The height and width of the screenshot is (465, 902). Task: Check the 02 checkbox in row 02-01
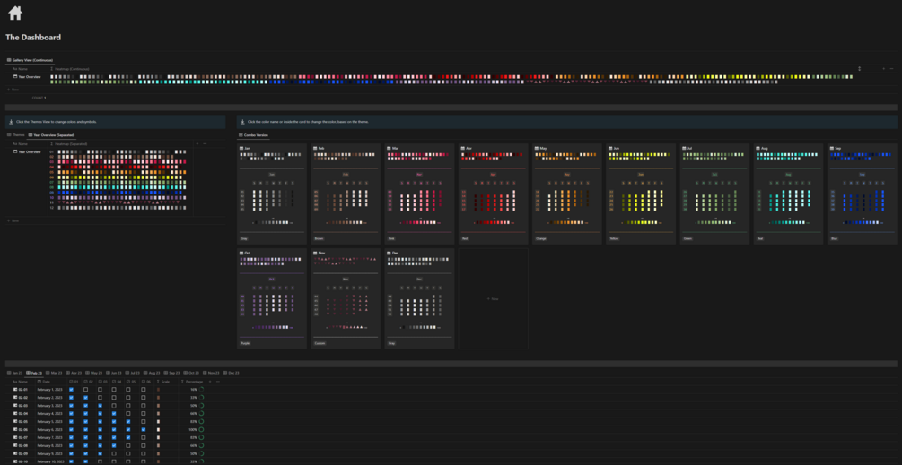(x=86, y=389)
